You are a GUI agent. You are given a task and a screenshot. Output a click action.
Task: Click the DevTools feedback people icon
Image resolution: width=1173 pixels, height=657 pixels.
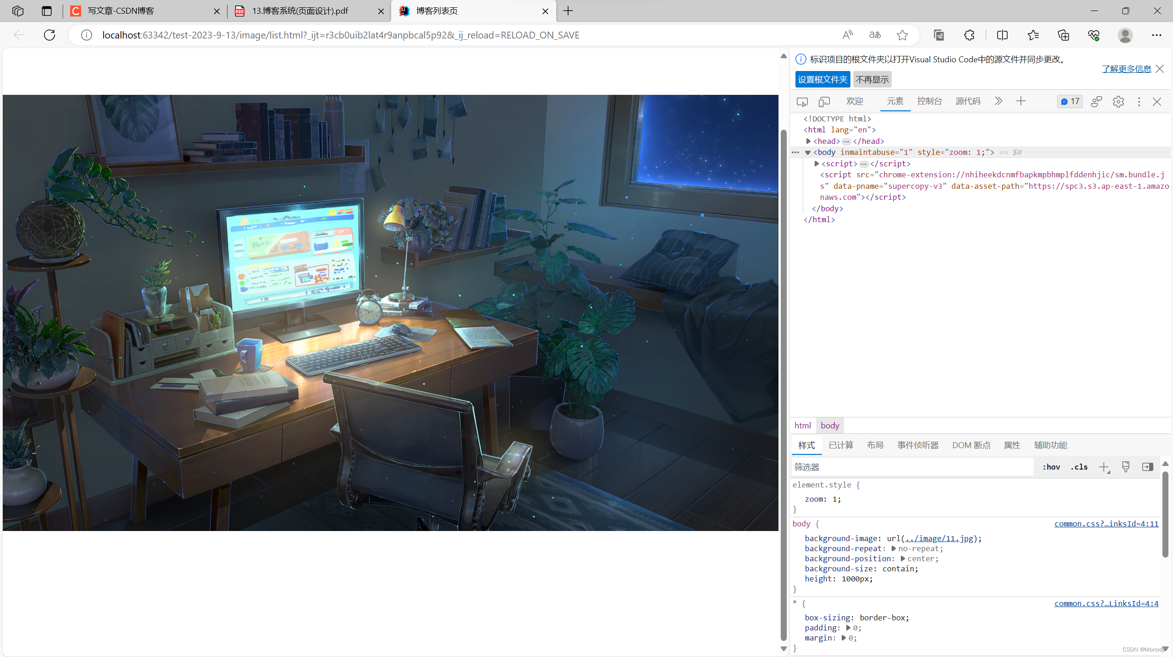[x=1096, y=102]
